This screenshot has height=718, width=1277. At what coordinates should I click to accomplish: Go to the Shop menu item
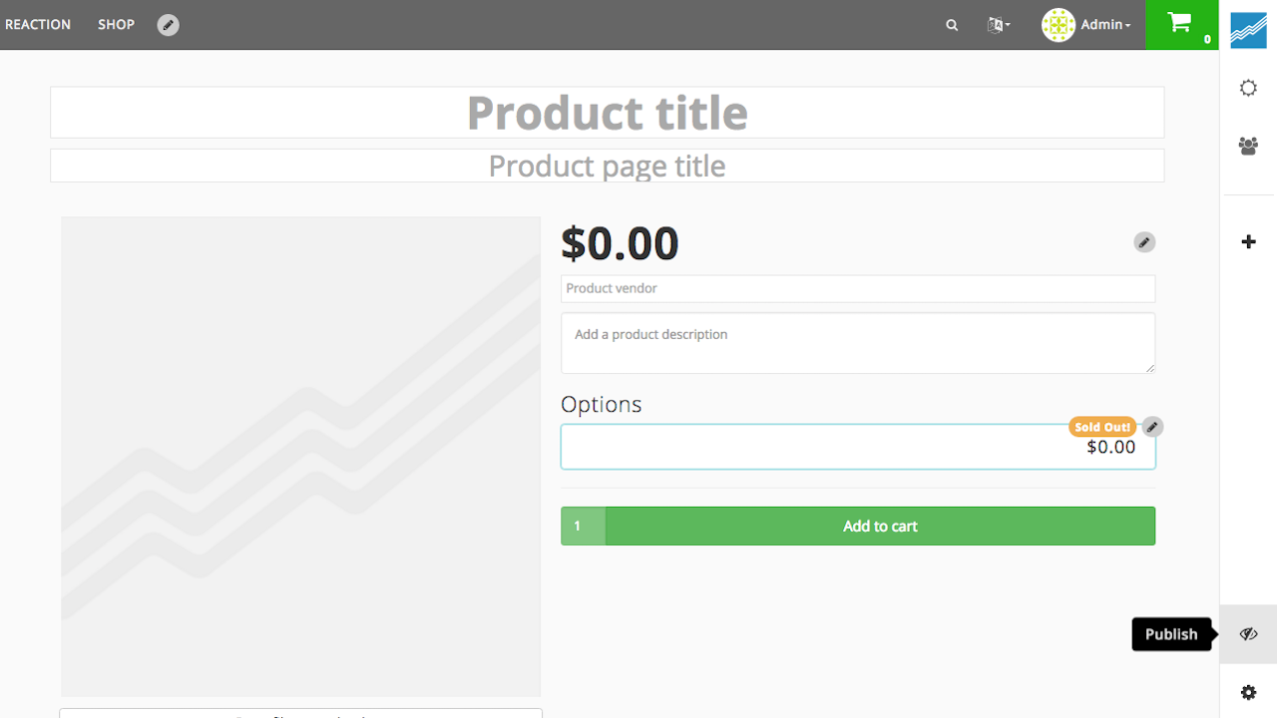(116, 25)
